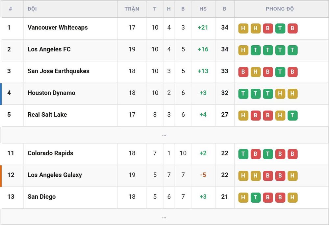The width and height of the screenshot is (329, 225).
Task: Click Vancouver Whitecaps' last red B form badge
Action: (292, 28)
